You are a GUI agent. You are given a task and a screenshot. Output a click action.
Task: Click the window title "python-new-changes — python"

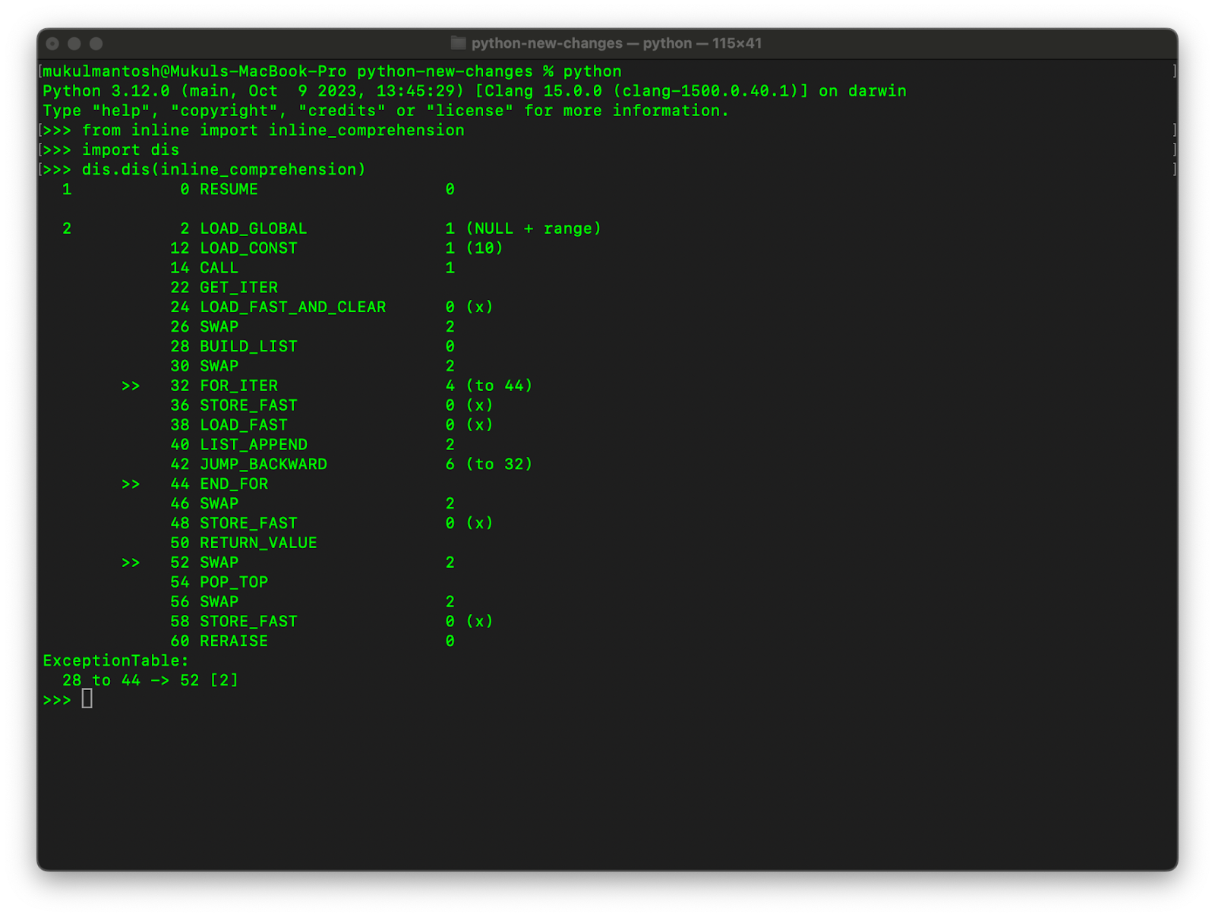581,43
